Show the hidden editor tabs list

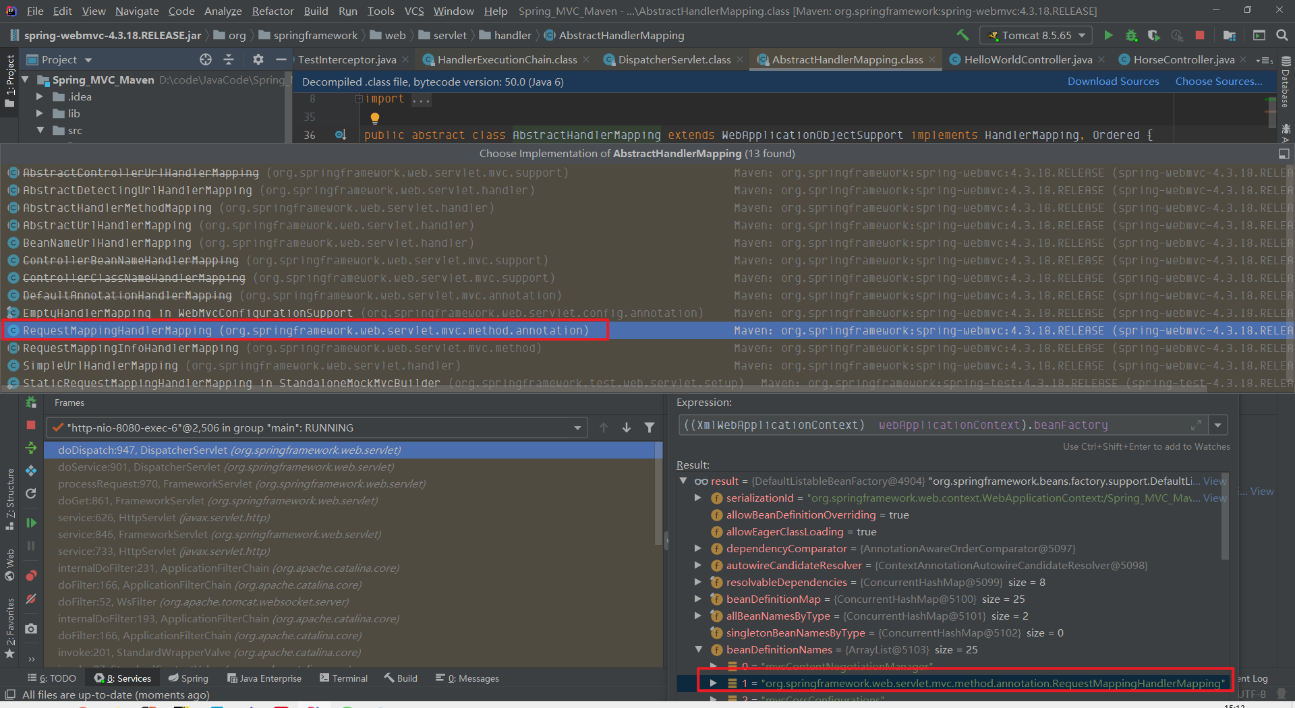click(1264, 60)
